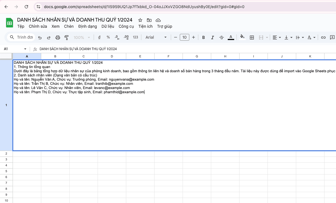Open the Google Sheets home icon
The width and height of the screenshot is (336, 203).
10,23
